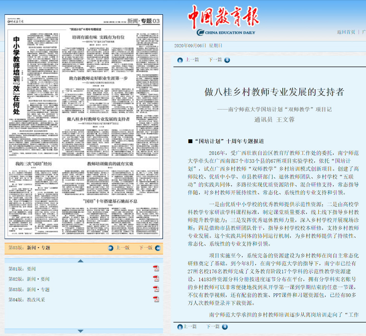The image size is (366, 336).
Task: Expand page list with the down triangle
Action: tap(81, 331)
